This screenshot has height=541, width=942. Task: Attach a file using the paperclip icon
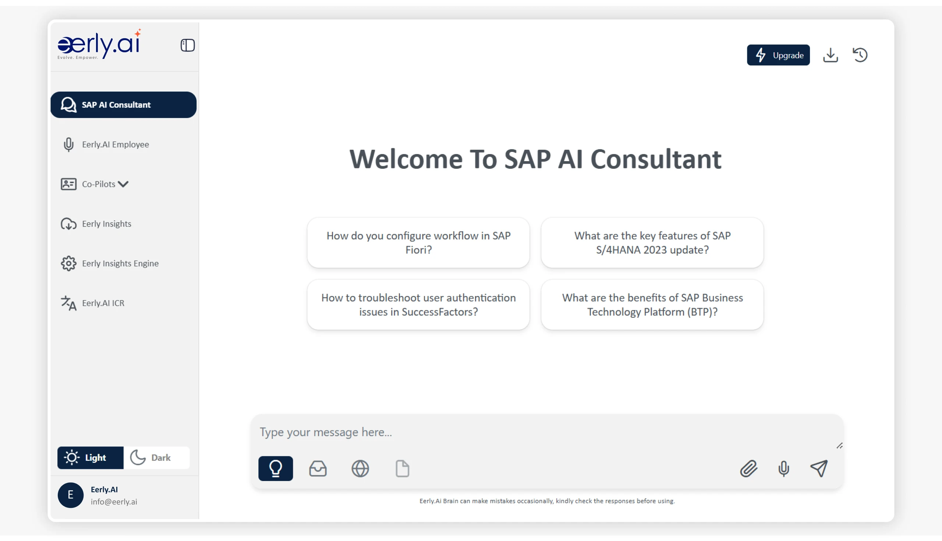pos(749,469)
